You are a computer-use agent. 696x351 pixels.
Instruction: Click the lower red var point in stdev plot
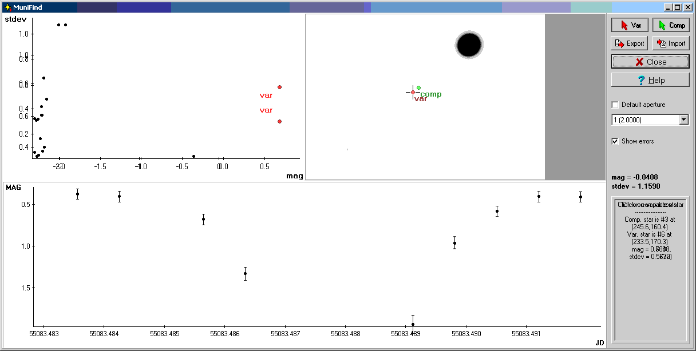279,121
